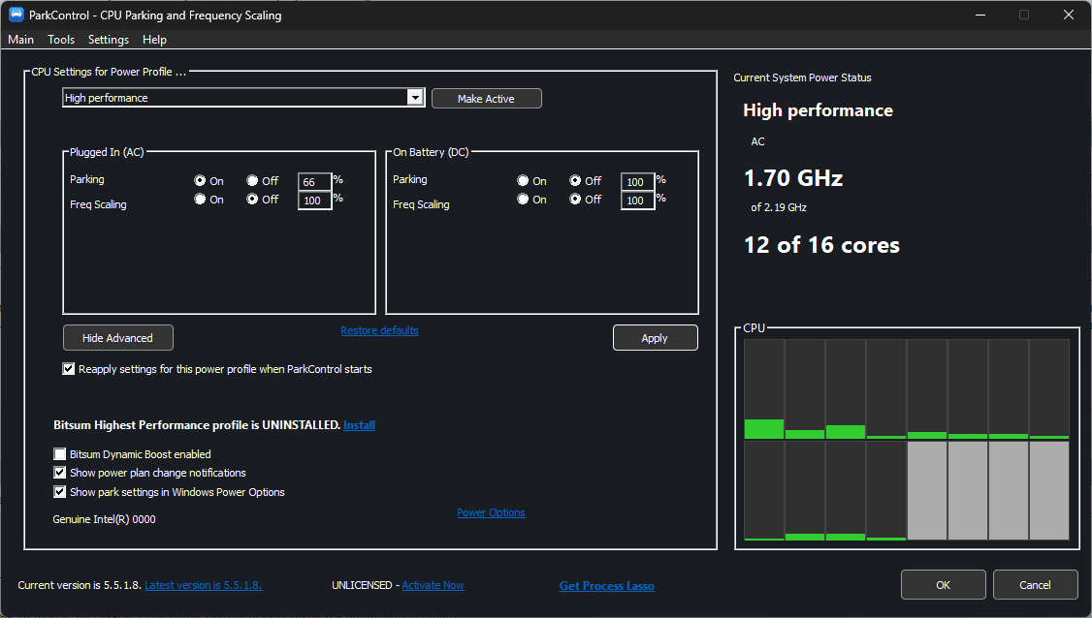This screenshot has height=618, width=1092.
Task: Turn Plugged In (AC) Parking Off
Action: tap(252, 181)
